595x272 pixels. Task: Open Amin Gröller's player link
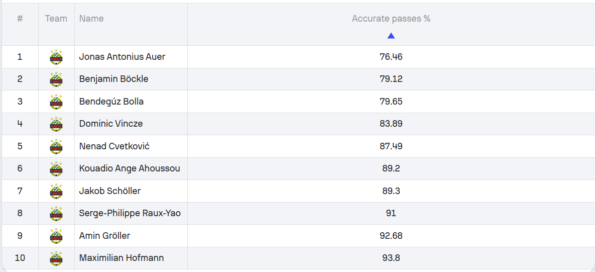point(105,236)
